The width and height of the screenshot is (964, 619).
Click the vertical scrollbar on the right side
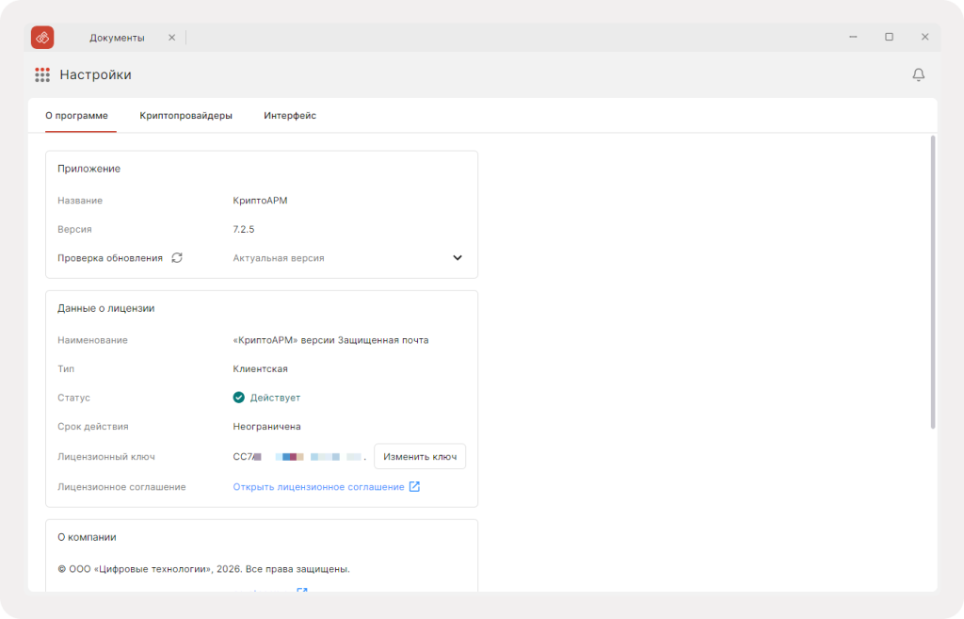pyautogui.click(x=933, y=282)
